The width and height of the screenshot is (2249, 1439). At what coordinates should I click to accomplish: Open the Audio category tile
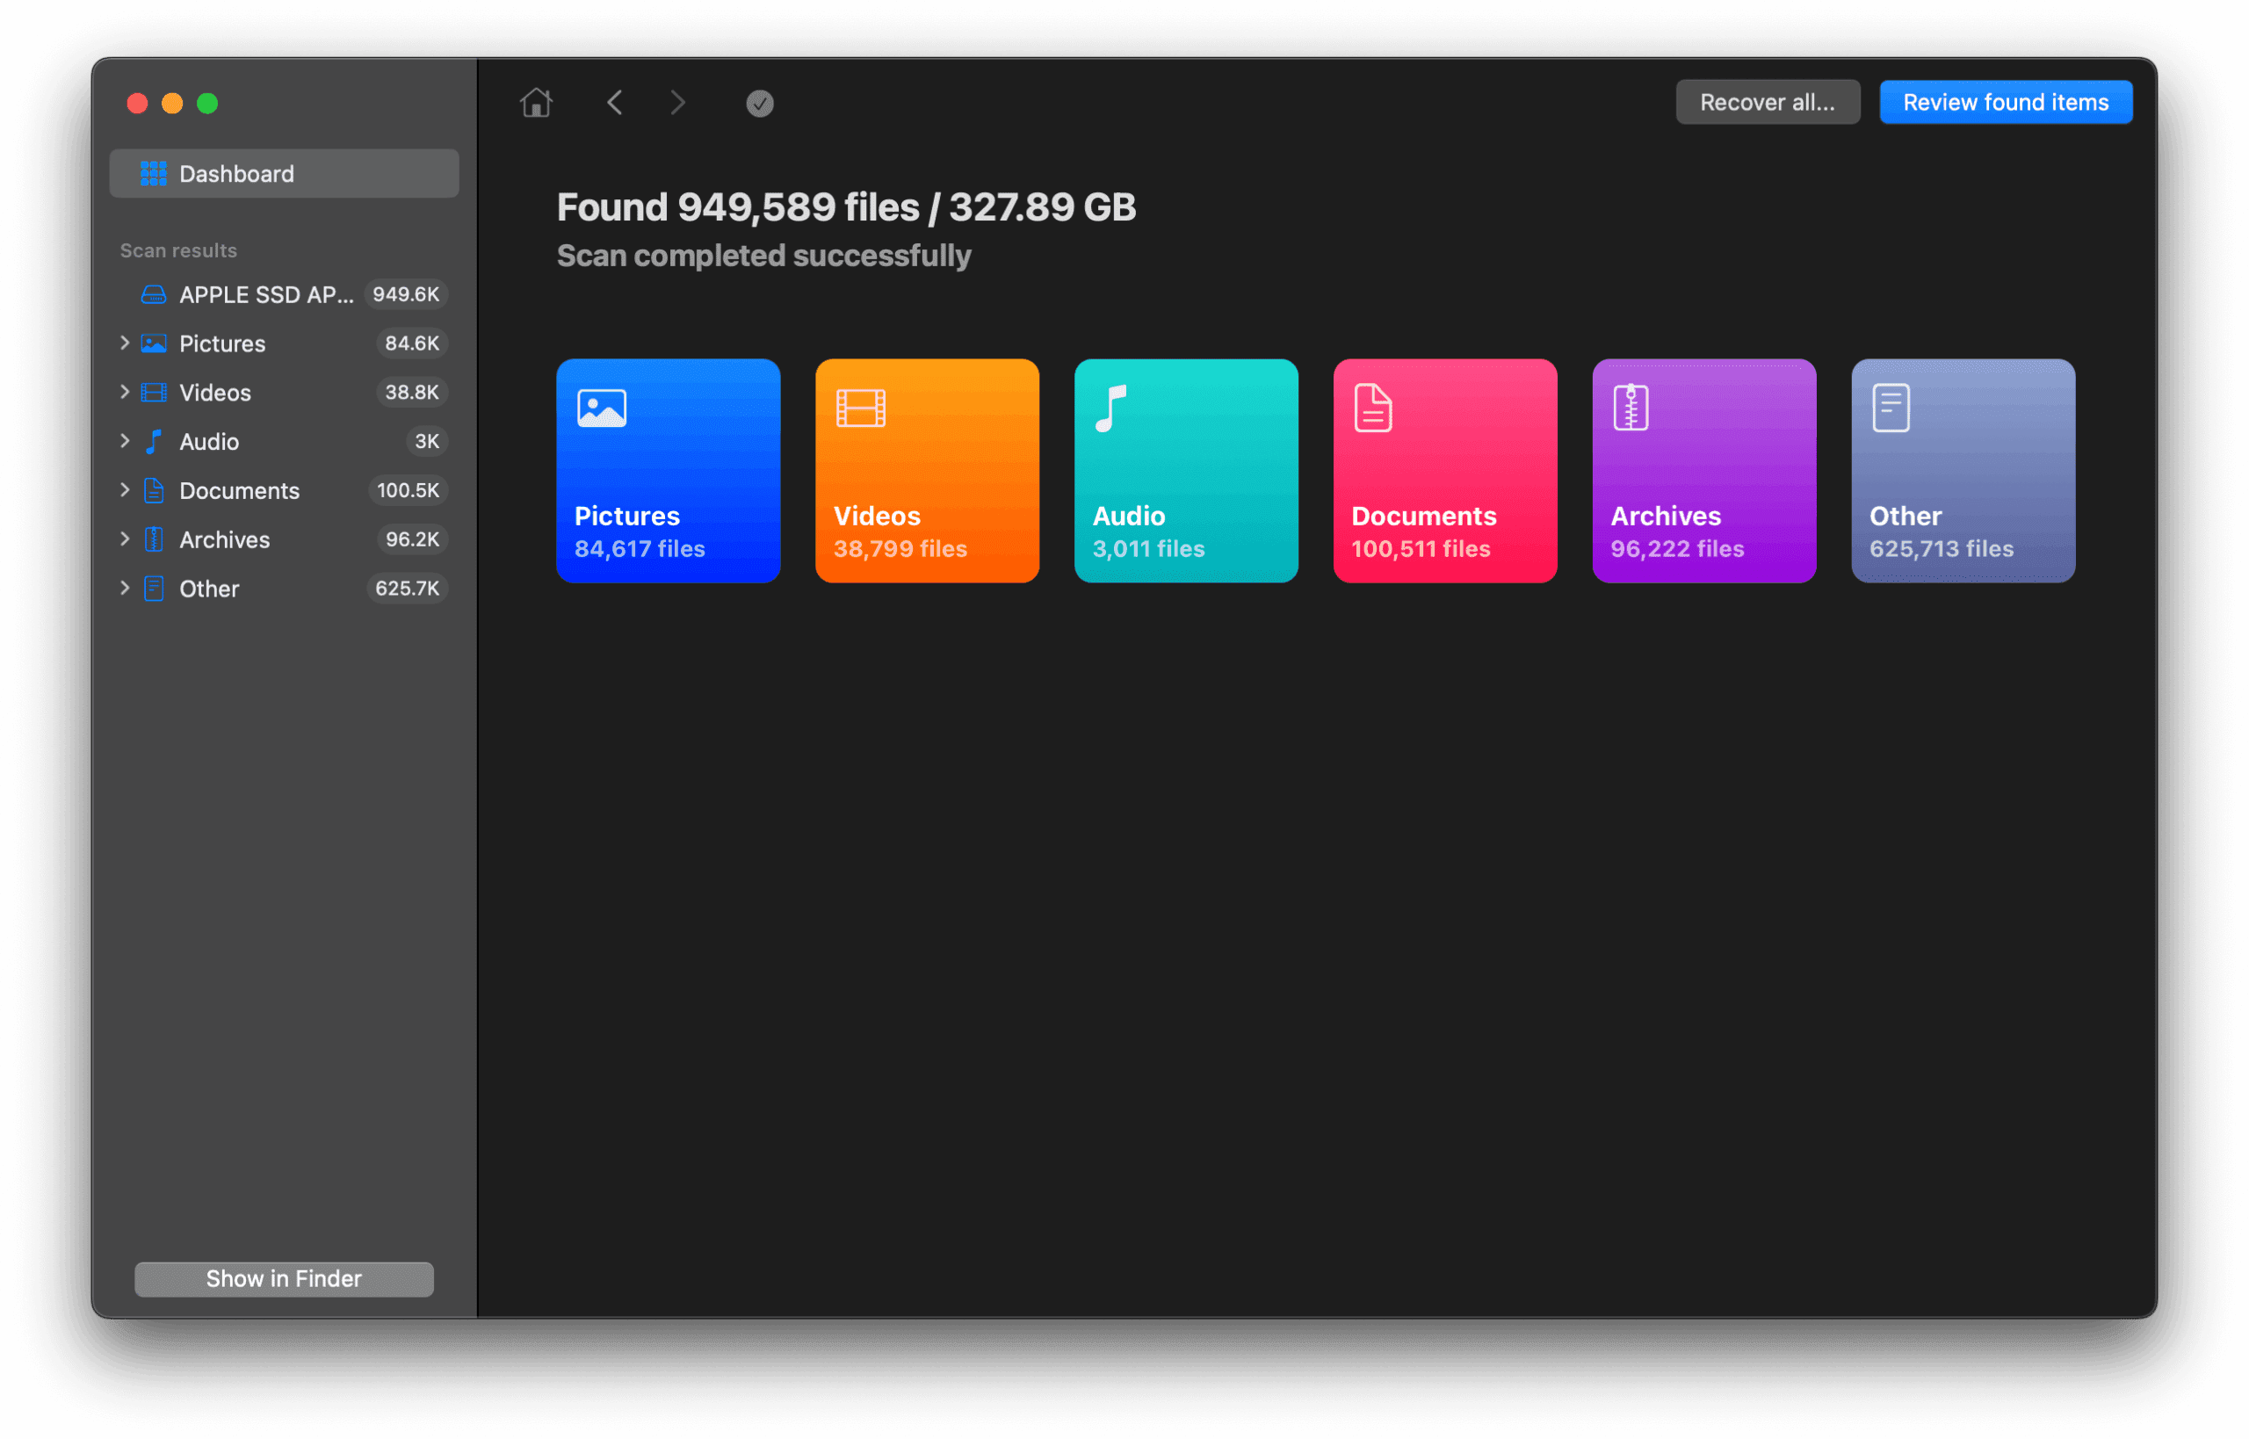(x=1185, y=471)
